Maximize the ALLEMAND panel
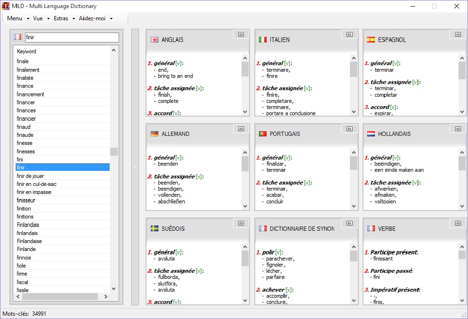The image size is (468, 319). click(241, 129)
